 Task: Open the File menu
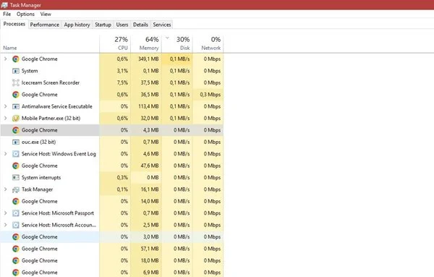click(7, 14)
